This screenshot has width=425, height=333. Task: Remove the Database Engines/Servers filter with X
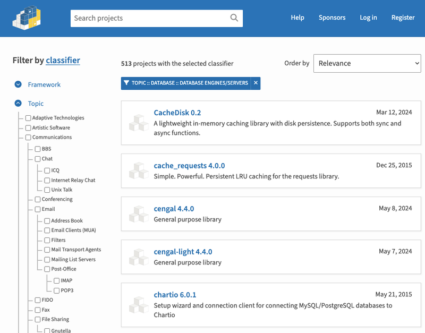(x=256, y=83)
